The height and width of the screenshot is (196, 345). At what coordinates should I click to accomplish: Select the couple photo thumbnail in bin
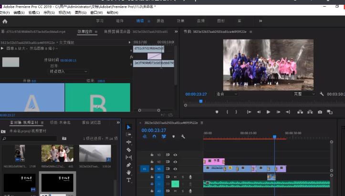tap(57, 154)
